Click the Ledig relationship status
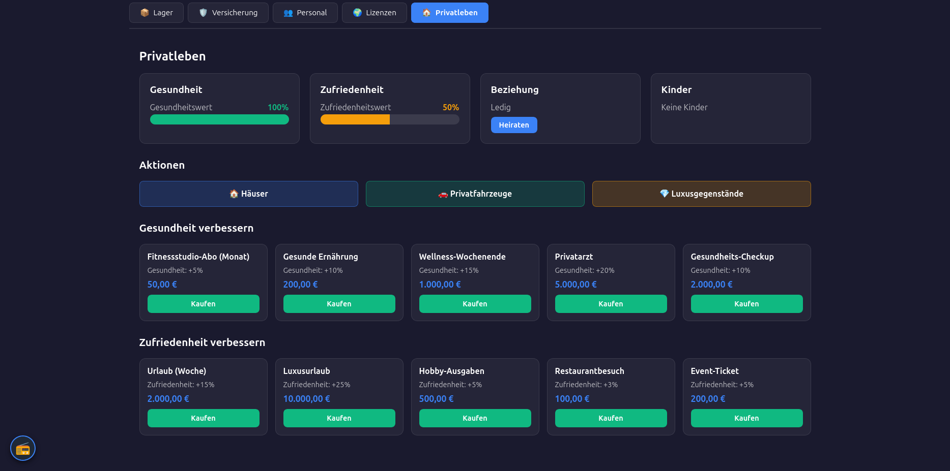 [x=501, y=107]
